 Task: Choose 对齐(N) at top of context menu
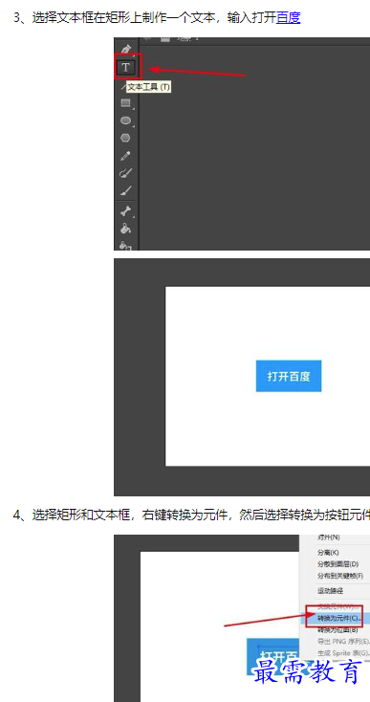[328, 537]
